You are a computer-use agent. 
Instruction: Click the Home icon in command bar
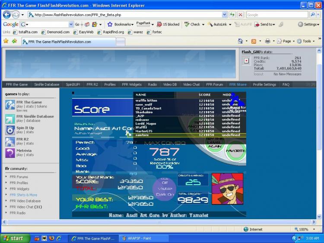point(240,41)
